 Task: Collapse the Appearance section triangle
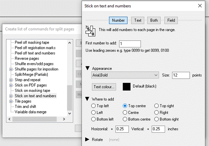pos(88,68)
